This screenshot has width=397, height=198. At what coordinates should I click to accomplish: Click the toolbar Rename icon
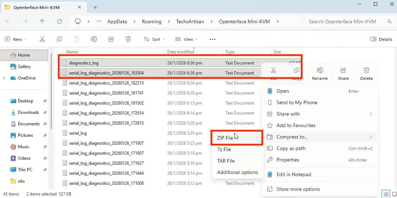pyautogui.click(x=94, y=39)
